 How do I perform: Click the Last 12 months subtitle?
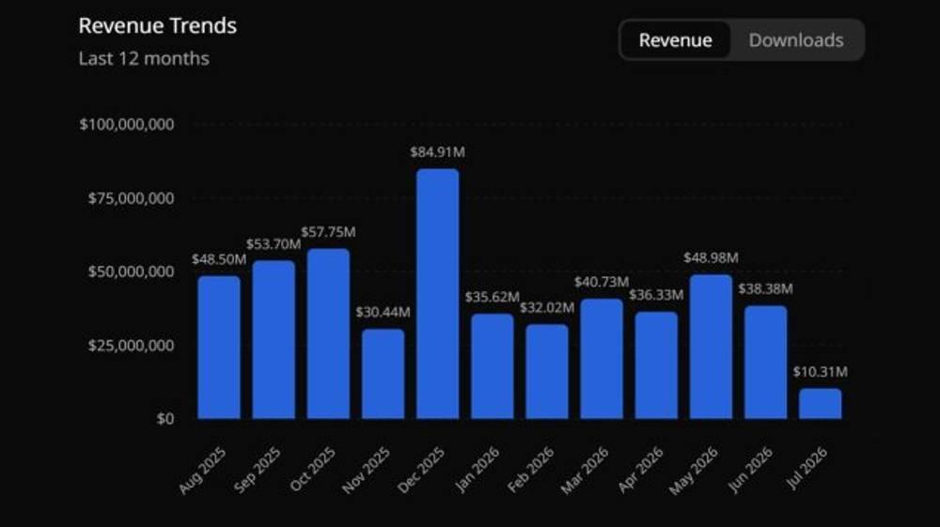144,58
